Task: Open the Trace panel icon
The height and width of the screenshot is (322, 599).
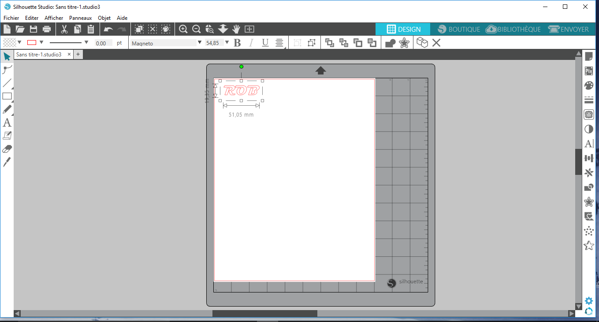Action: [588, 115]
